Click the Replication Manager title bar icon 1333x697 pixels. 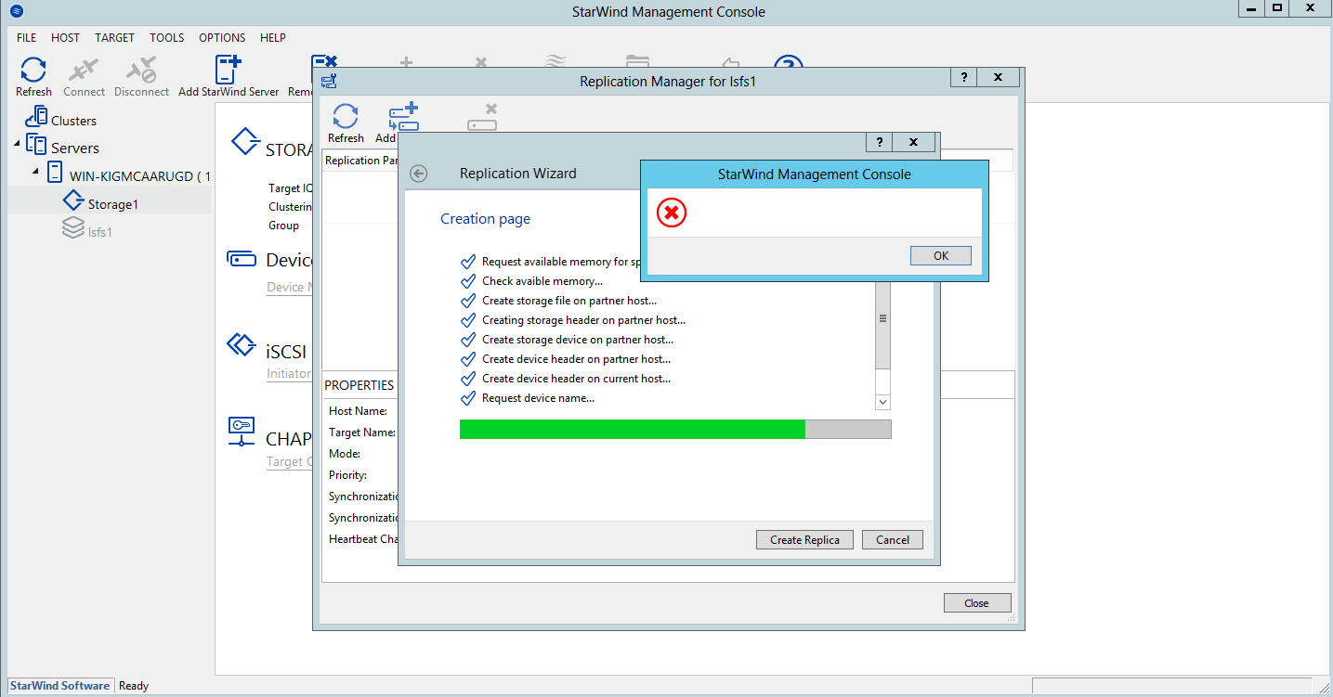(329, 81)
